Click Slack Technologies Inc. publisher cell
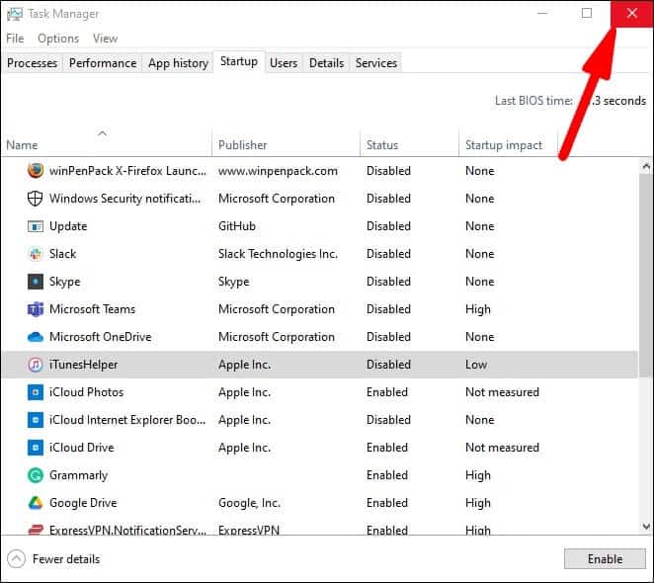 click(278, 254)
